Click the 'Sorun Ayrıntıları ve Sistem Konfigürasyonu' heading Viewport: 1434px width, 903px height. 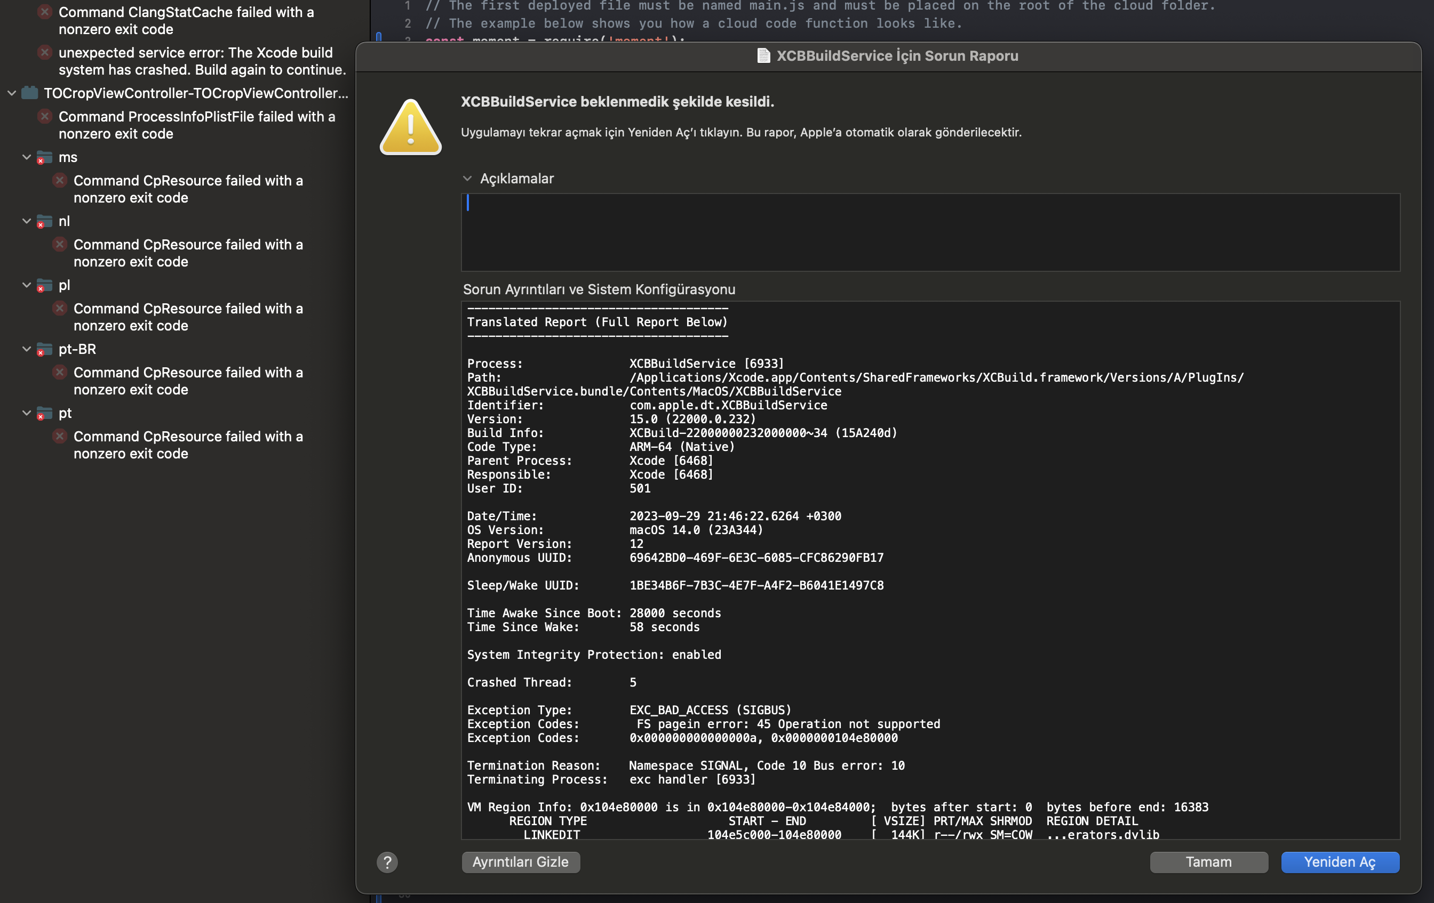pyautogui.click(x=599, y=289)
